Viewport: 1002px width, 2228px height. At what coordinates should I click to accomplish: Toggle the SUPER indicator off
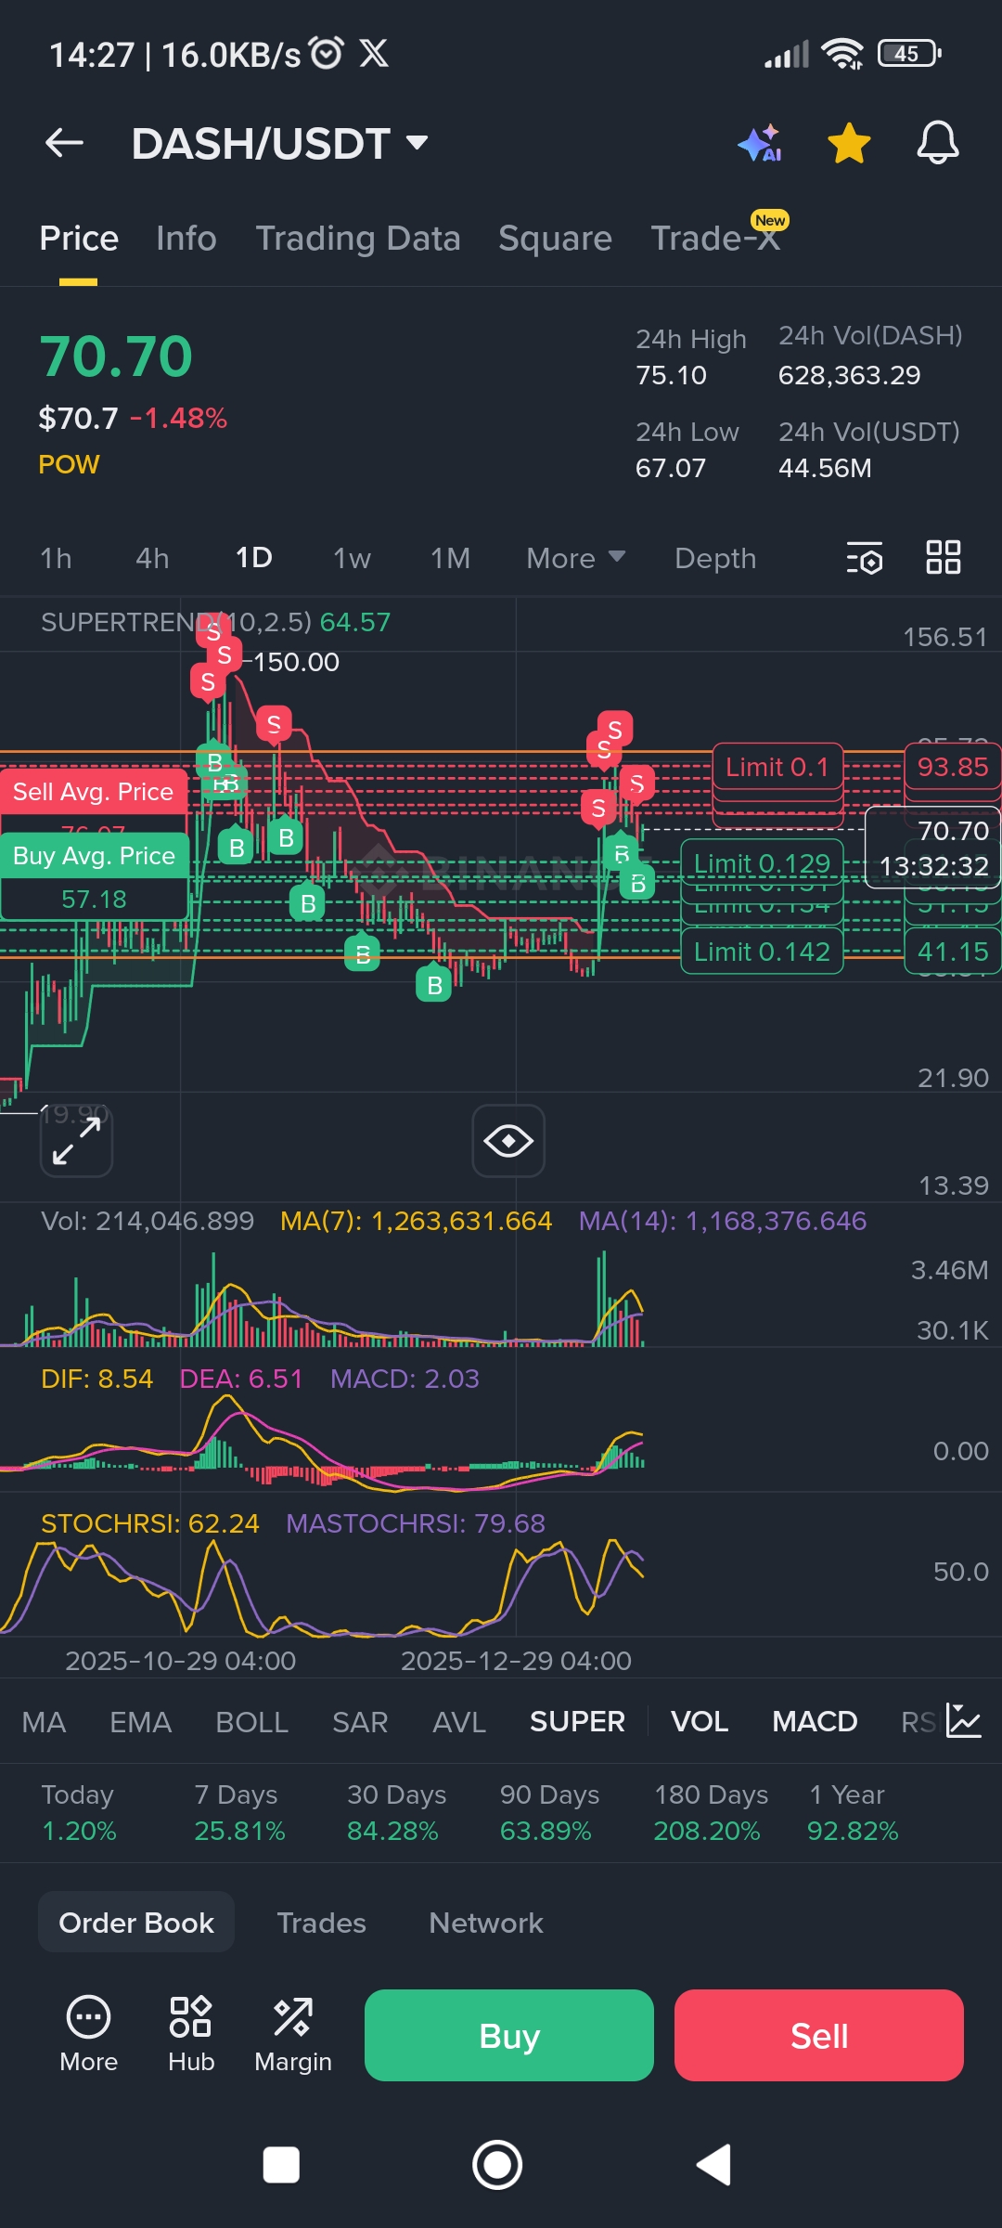577,1722
